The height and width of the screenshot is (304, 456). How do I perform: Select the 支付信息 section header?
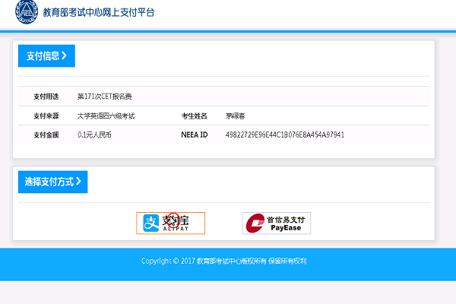click(46, 55)
